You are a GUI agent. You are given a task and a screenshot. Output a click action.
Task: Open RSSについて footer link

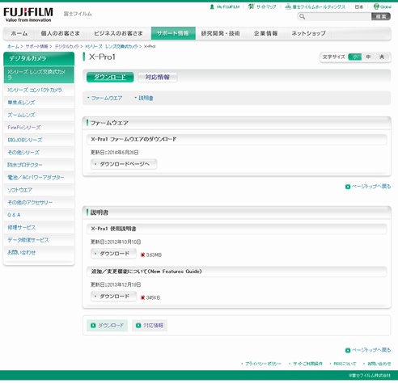point(345,364)
